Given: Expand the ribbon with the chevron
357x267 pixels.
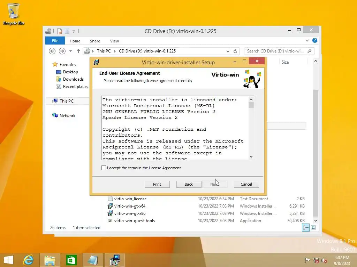Looking at the screenshot, I should coord(307,41).
